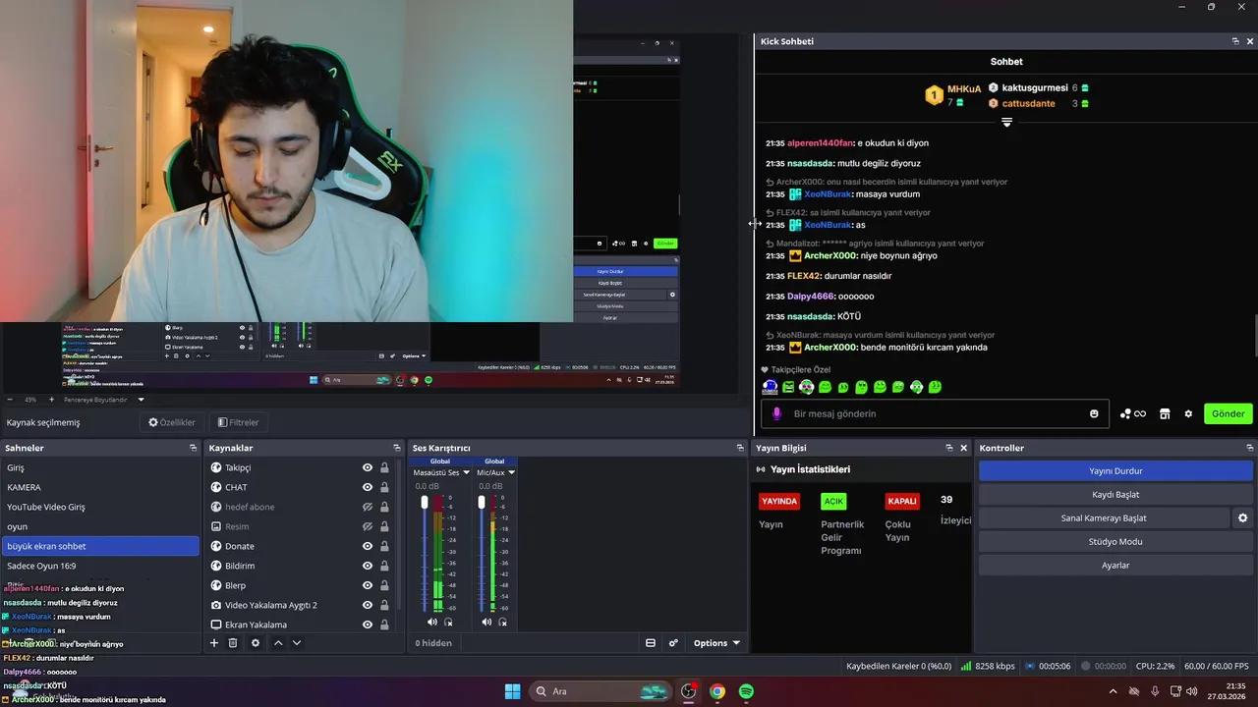Move source down with arrow icon

click(x=297, y=643)
